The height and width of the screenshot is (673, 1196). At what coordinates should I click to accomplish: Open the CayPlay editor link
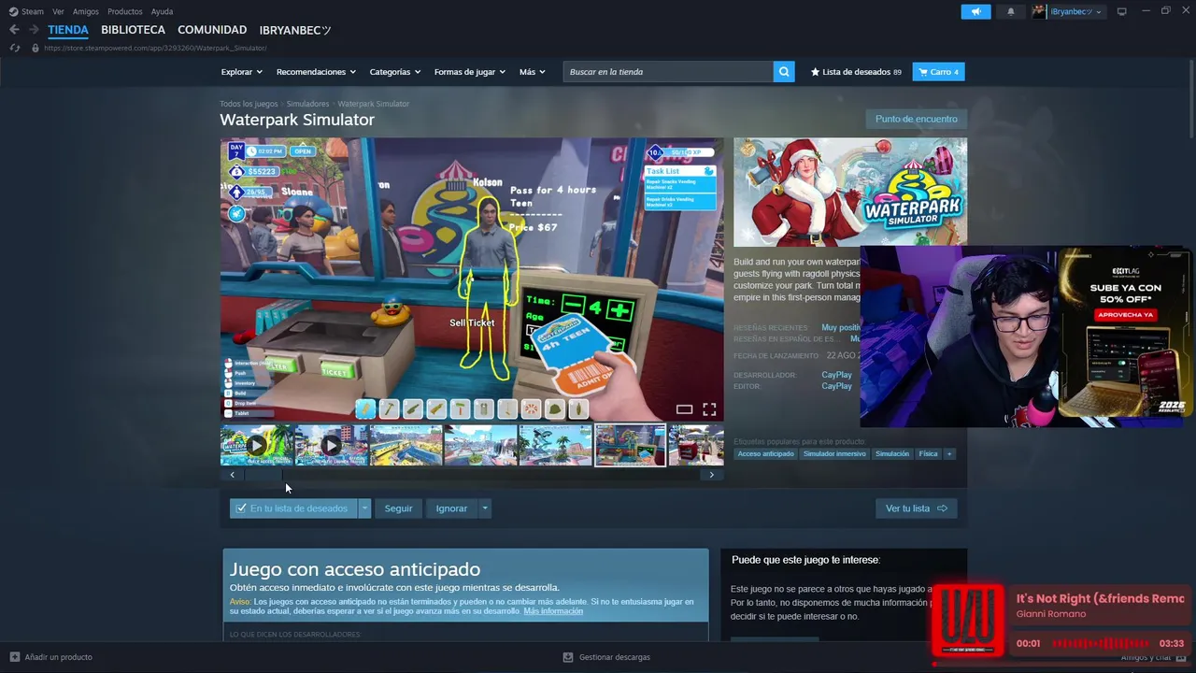pyautogui.click(x=836, y=386)
